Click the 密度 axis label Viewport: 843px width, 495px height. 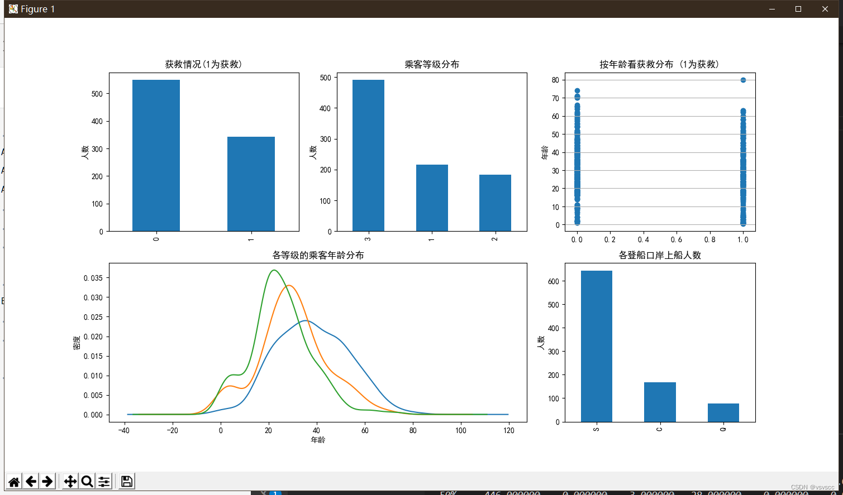(77, 343)
